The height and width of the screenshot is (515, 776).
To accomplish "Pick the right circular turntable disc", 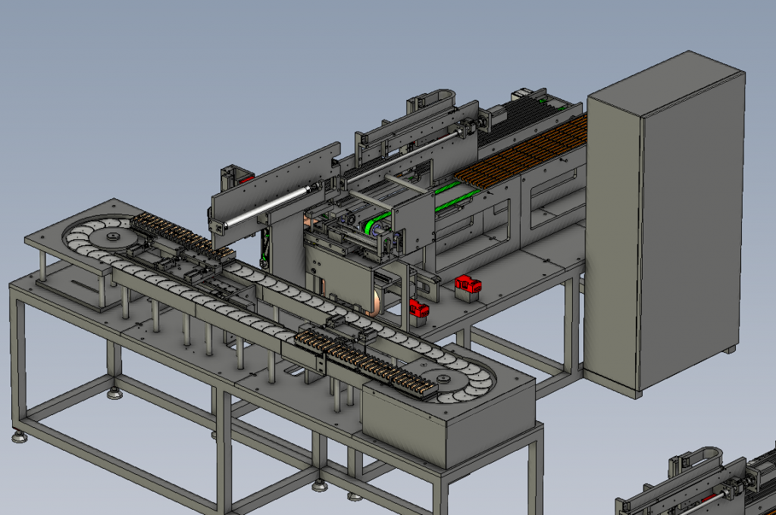I will point(443,379).
